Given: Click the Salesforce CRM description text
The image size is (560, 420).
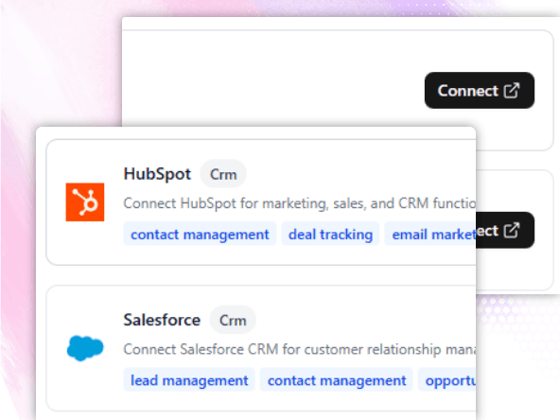Looking at the screenshot, I should coord(299,349).
